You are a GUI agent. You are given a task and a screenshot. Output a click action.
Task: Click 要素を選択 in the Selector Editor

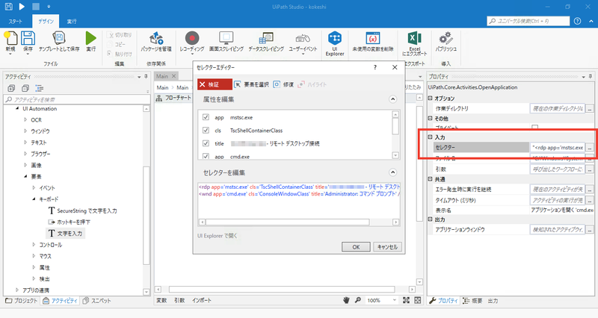click(252, 84)
